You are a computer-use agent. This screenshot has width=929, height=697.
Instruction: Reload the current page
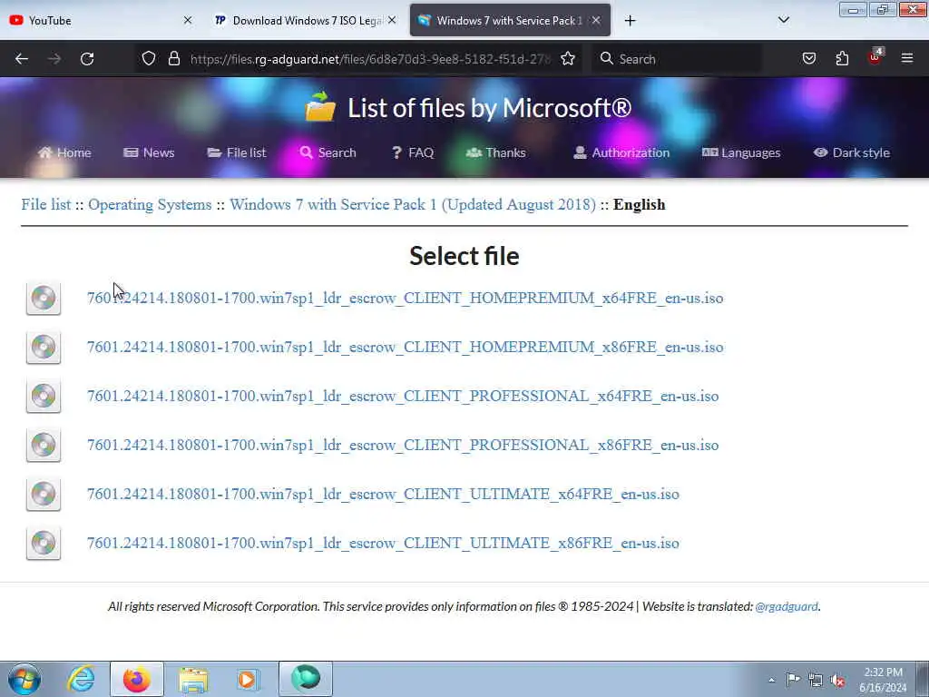(x=87, y=59)
